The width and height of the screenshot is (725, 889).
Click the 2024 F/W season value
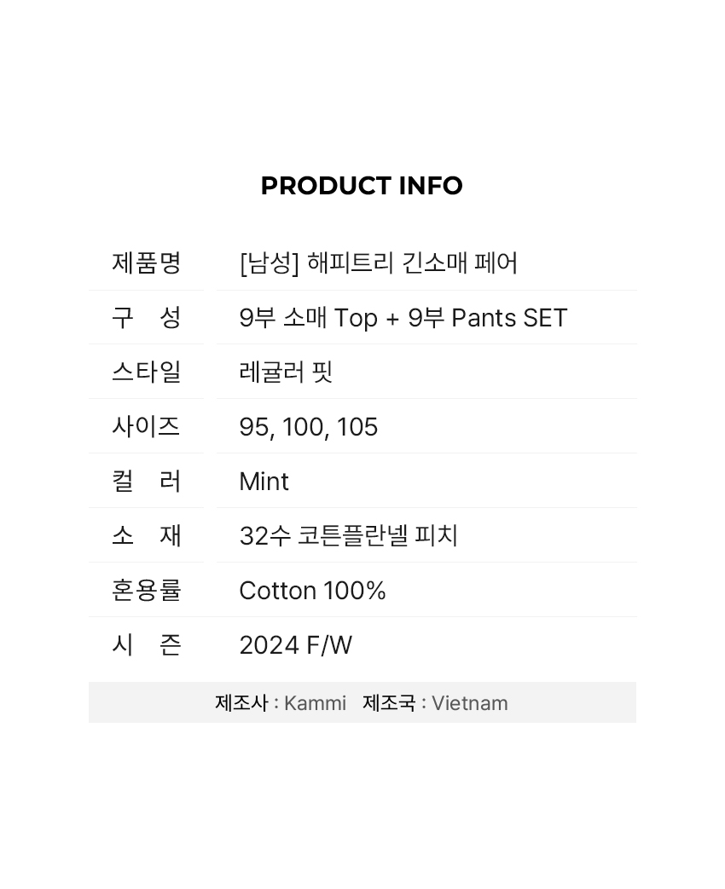pos(296,645)
